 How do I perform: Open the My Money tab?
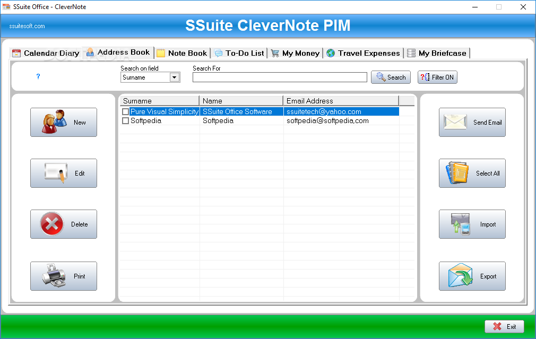[296, 53]
